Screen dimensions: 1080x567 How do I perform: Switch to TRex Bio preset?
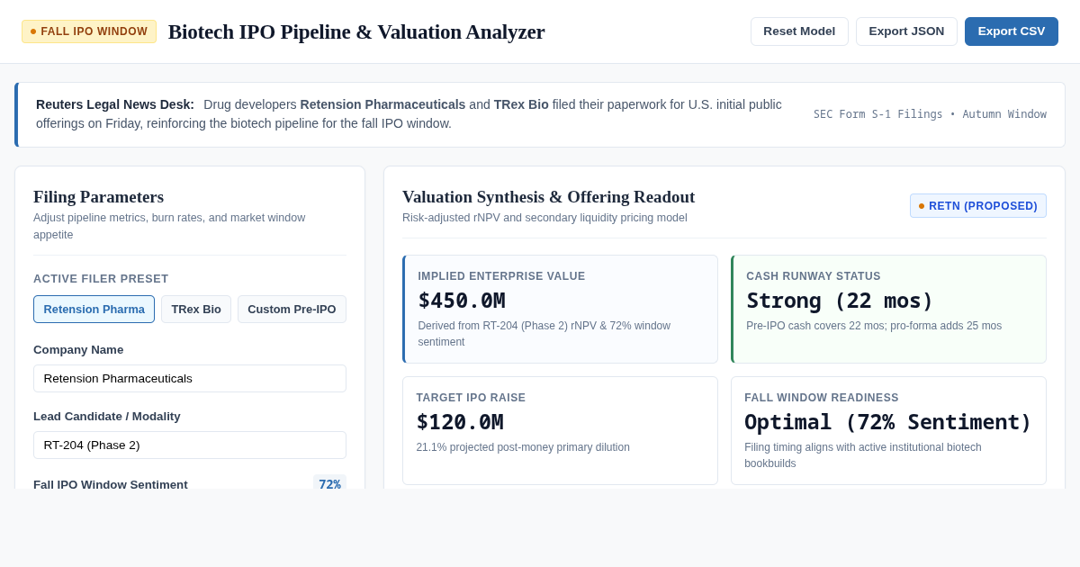196,310
